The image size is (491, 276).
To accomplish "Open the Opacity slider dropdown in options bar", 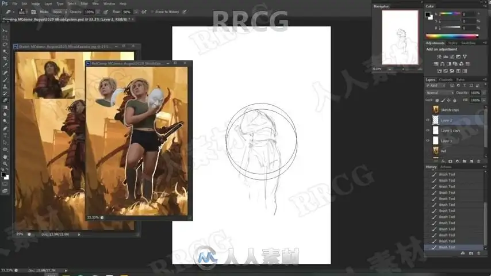I will pos(98,12).
